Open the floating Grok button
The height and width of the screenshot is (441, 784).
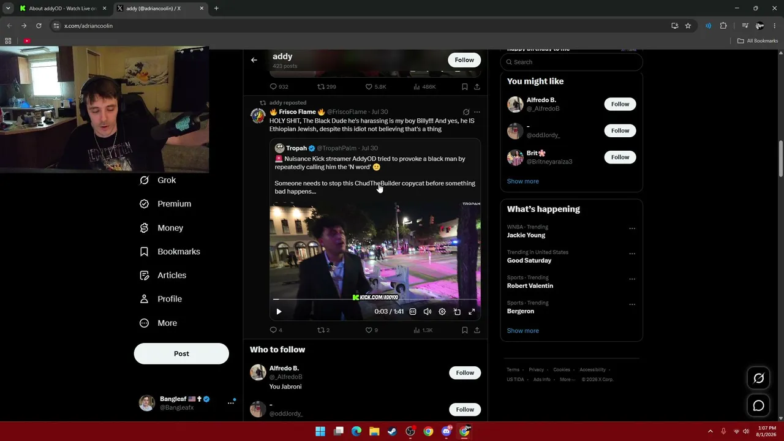coord(758,379)
